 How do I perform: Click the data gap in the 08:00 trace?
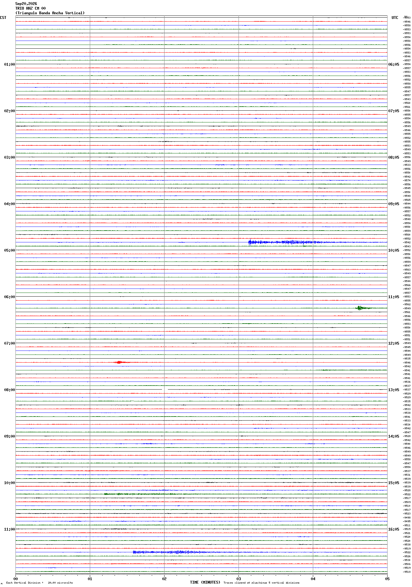pos(165,389)
